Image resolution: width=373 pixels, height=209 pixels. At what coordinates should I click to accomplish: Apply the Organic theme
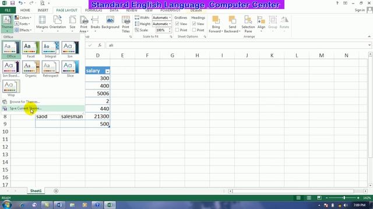click(31, 69)
